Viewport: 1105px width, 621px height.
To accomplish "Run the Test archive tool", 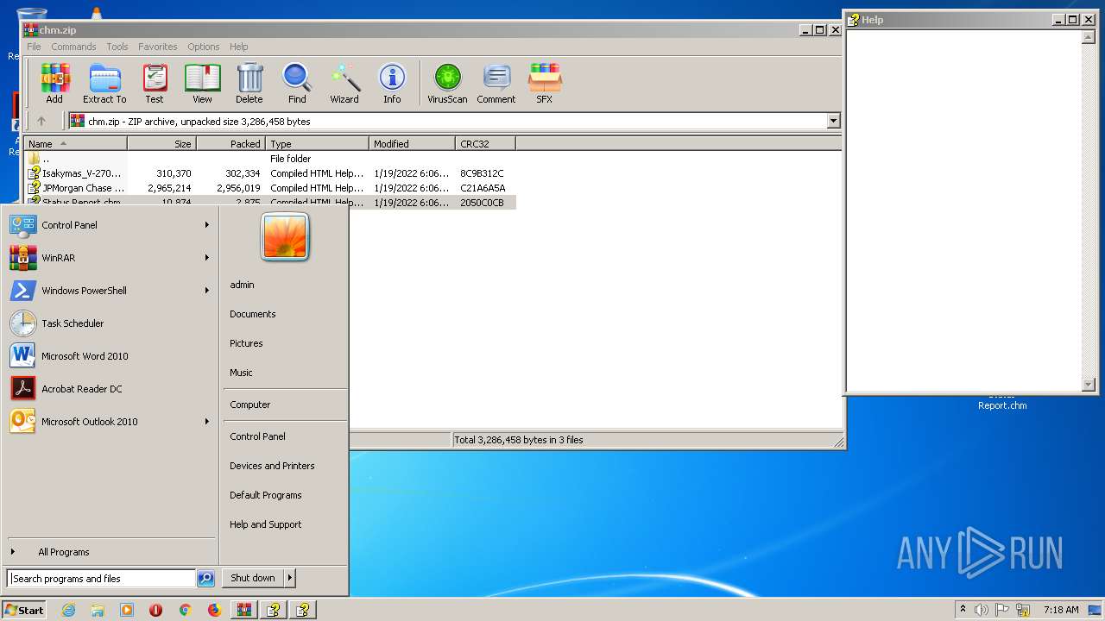I will point(155,84).
